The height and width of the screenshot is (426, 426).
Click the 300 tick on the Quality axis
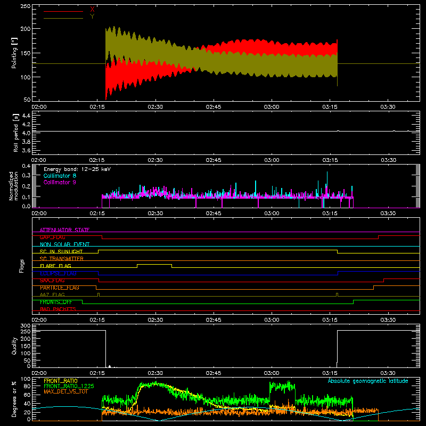coord(25,326)
